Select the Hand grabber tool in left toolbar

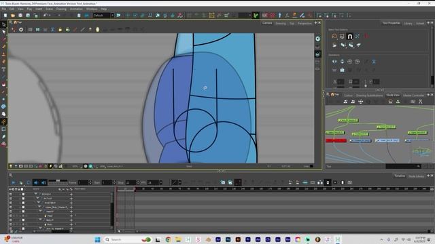(x=3, y=114)
